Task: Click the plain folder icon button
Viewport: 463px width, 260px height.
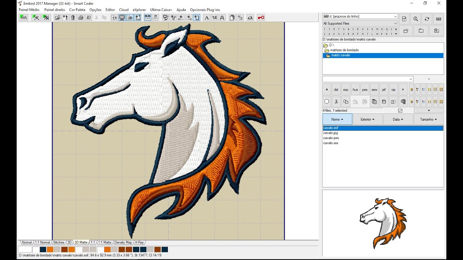Action: point(421,31)
